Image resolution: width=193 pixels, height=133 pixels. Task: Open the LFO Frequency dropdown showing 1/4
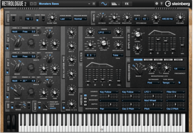[179, 69]
